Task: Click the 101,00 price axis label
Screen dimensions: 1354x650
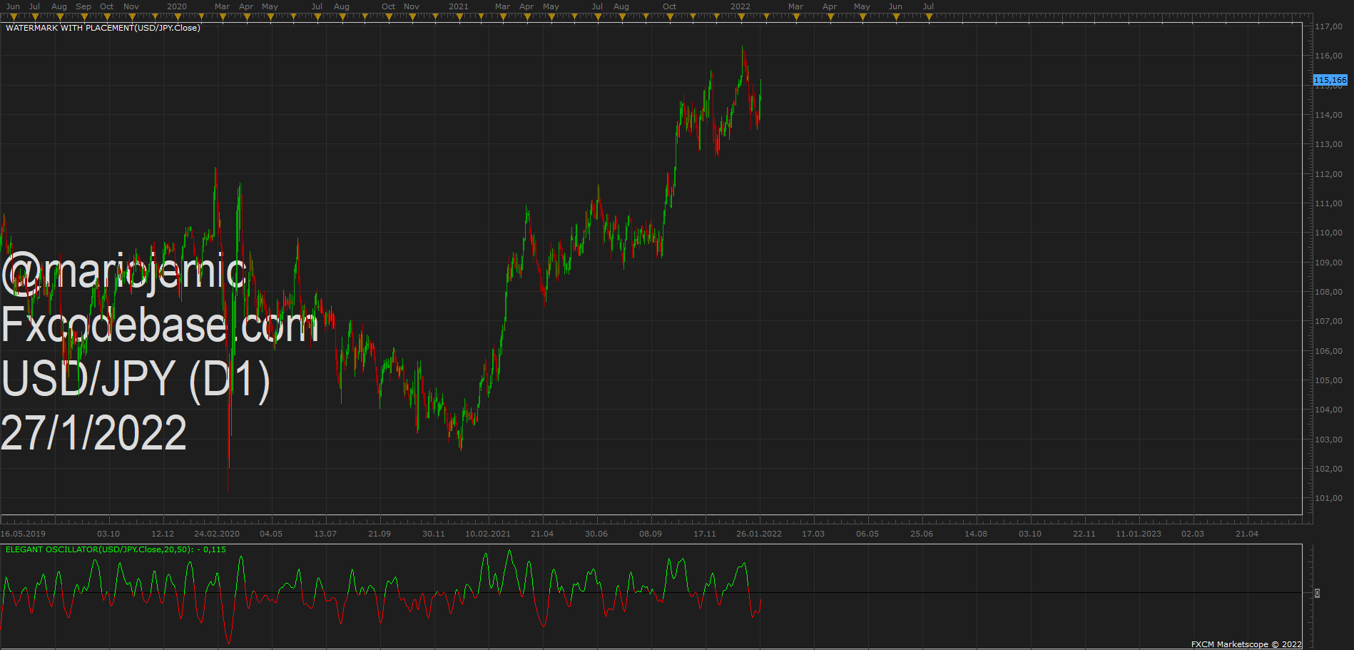Action: (x=1328, y=498)
